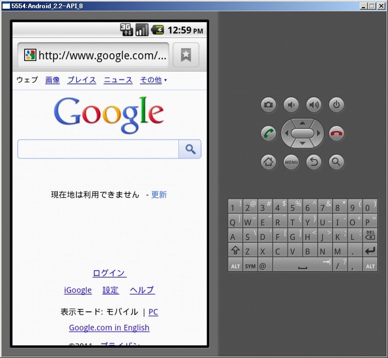Open the 画像 tab link
The height and width of the screenshot is (358, 388).
tap(52, 80)
